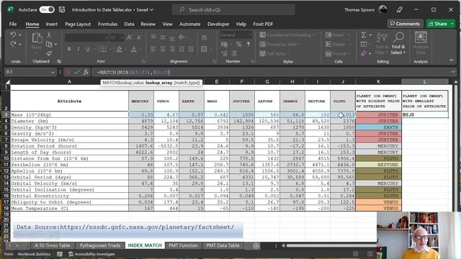Open the number format General dropdown
Screen dimensions: 461x259
pyautogui.click(x=251, y=35)
